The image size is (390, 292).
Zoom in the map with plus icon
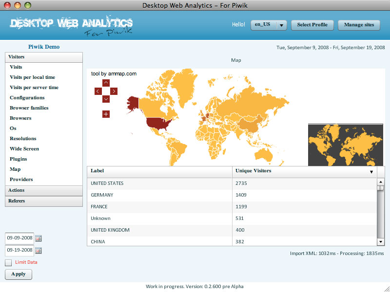click(106, 114)
